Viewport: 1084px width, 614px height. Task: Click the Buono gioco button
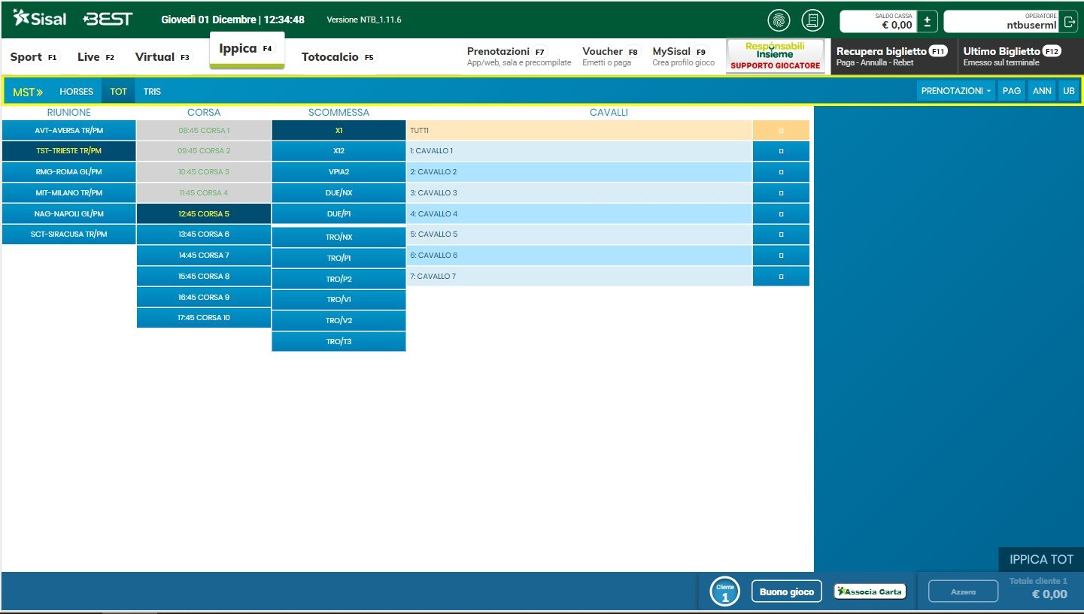pos(787,592)
